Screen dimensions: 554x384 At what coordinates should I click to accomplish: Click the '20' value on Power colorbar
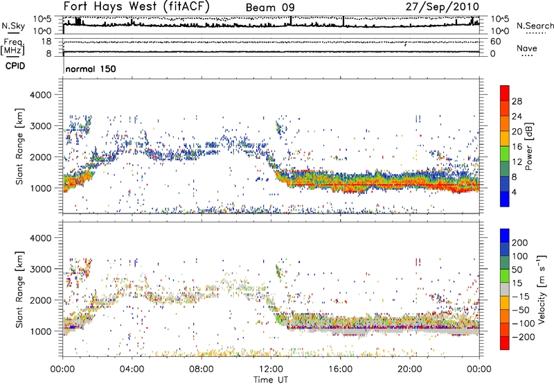pos(517,132)
